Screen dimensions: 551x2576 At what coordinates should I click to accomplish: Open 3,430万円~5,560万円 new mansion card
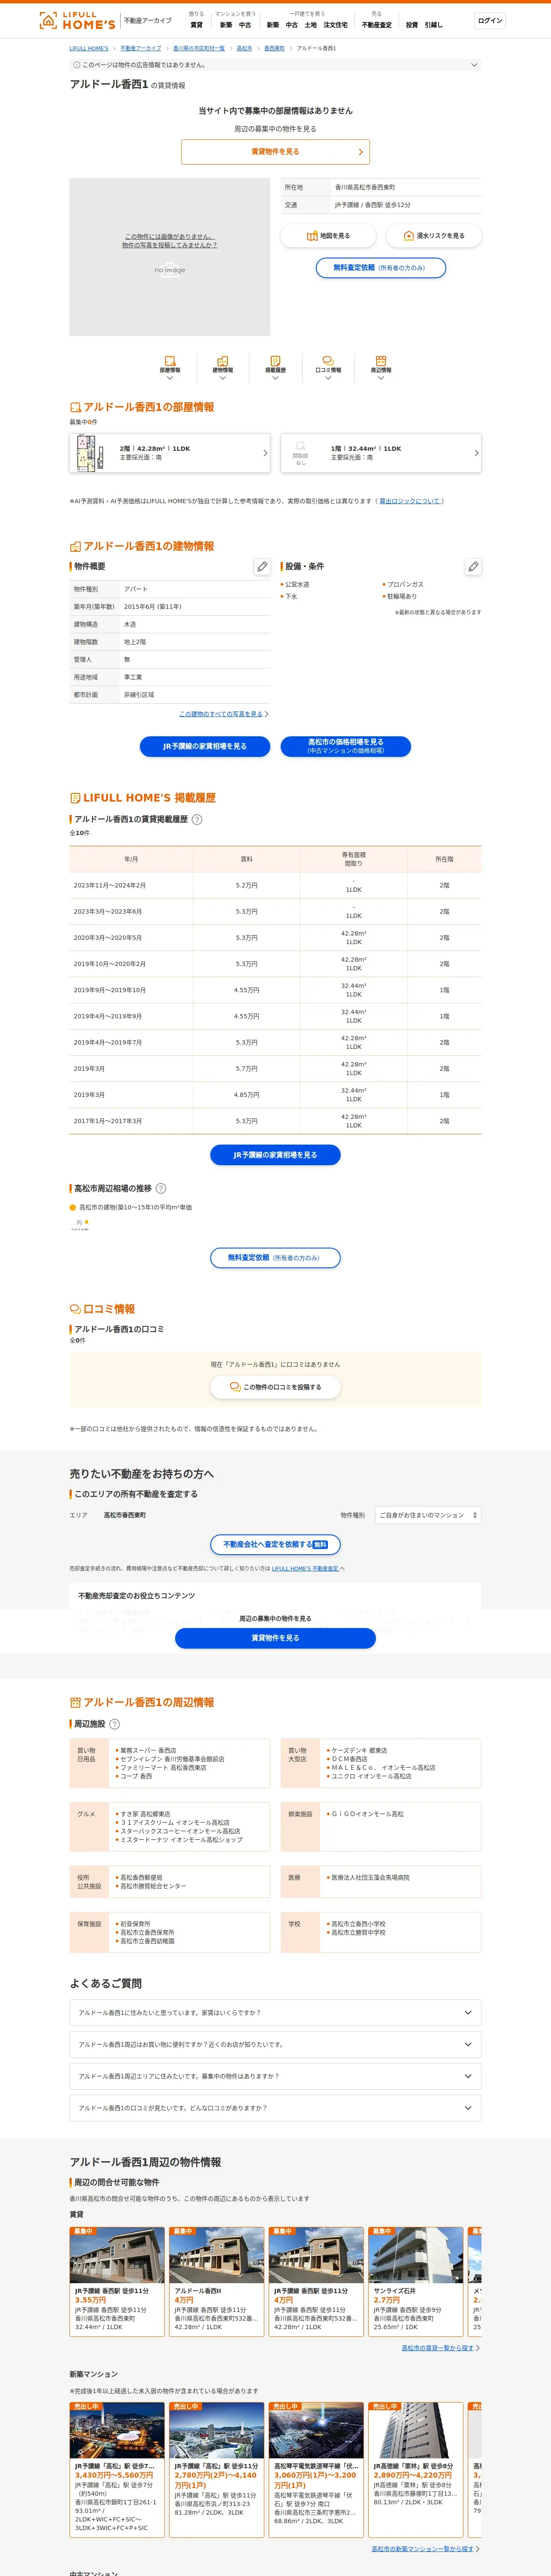click(117, 2469)
